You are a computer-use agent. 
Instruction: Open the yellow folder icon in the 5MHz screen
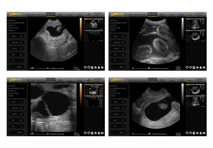tap(204, 133)
